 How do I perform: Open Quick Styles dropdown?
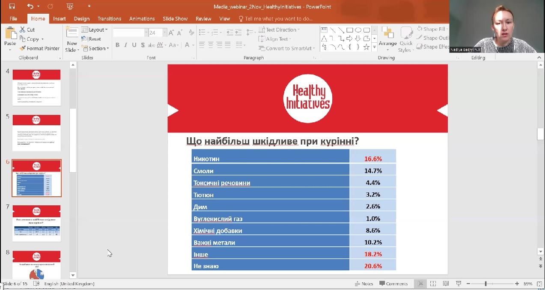pos(406,40)
